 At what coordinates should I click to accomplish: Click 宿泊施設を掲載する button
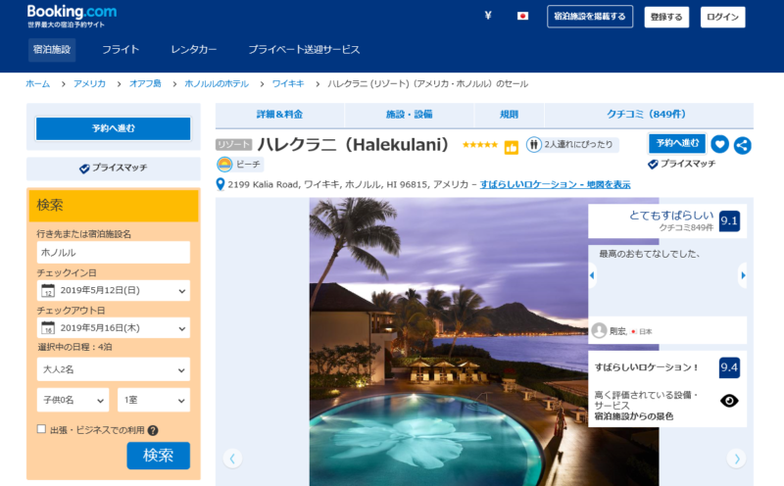590,17
